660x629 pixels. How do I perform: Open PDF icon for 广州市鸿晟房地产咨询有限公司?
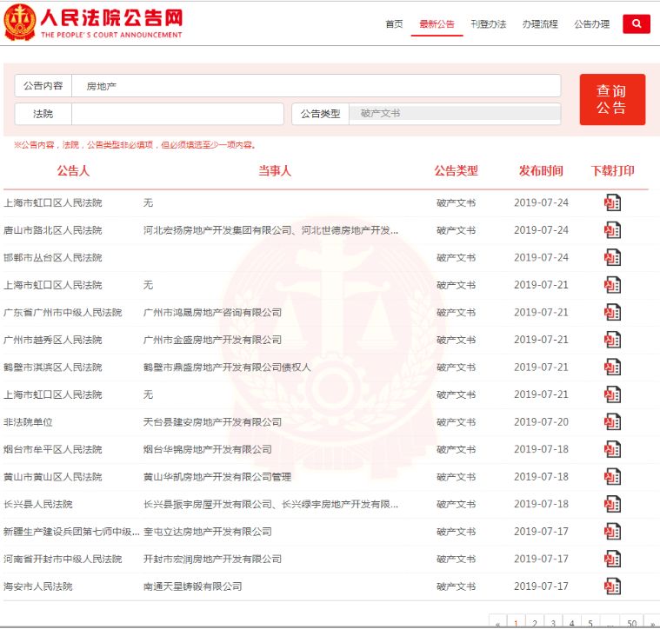613,313
